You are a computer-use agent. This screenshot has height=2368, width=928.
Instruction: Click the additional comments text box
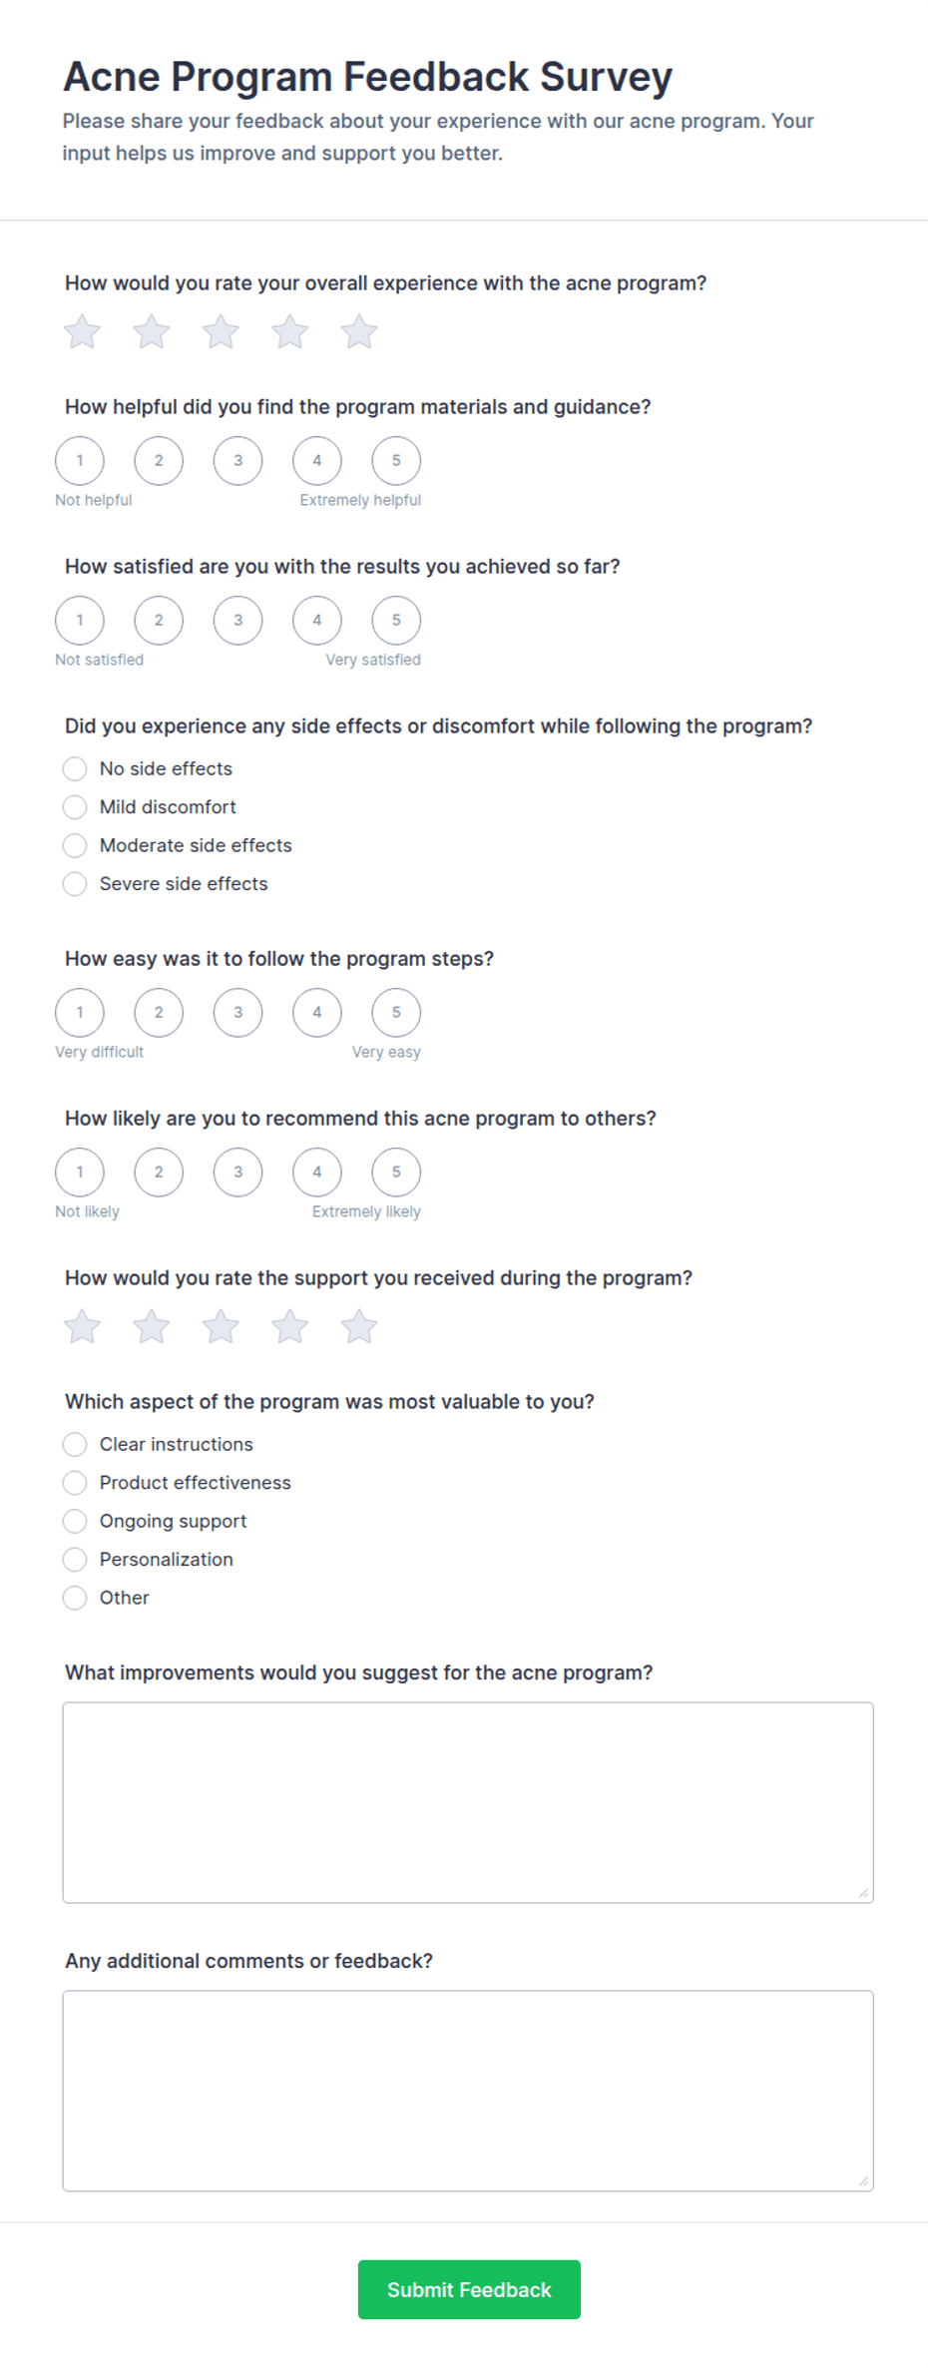click(x=468, y=2091)
